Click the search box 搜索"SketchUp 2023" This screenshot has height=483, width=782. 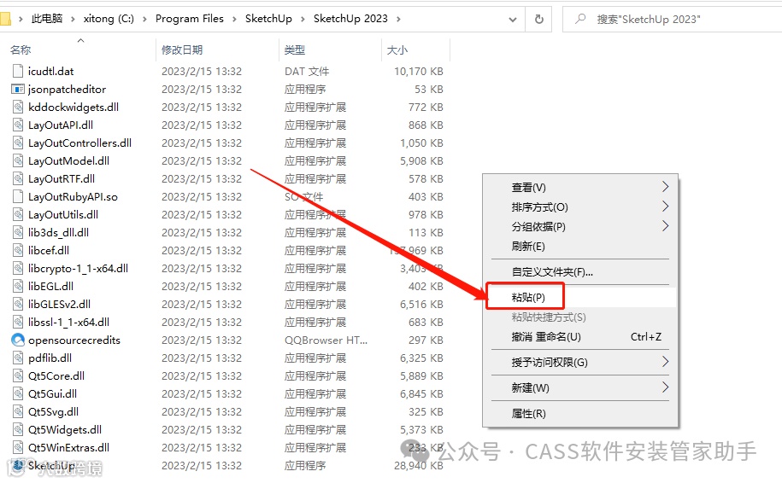pos(673,20)
